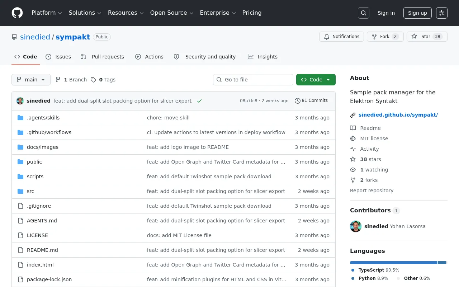Expand the Resources menu
The image size is (459, 287).
click(126, 13)
